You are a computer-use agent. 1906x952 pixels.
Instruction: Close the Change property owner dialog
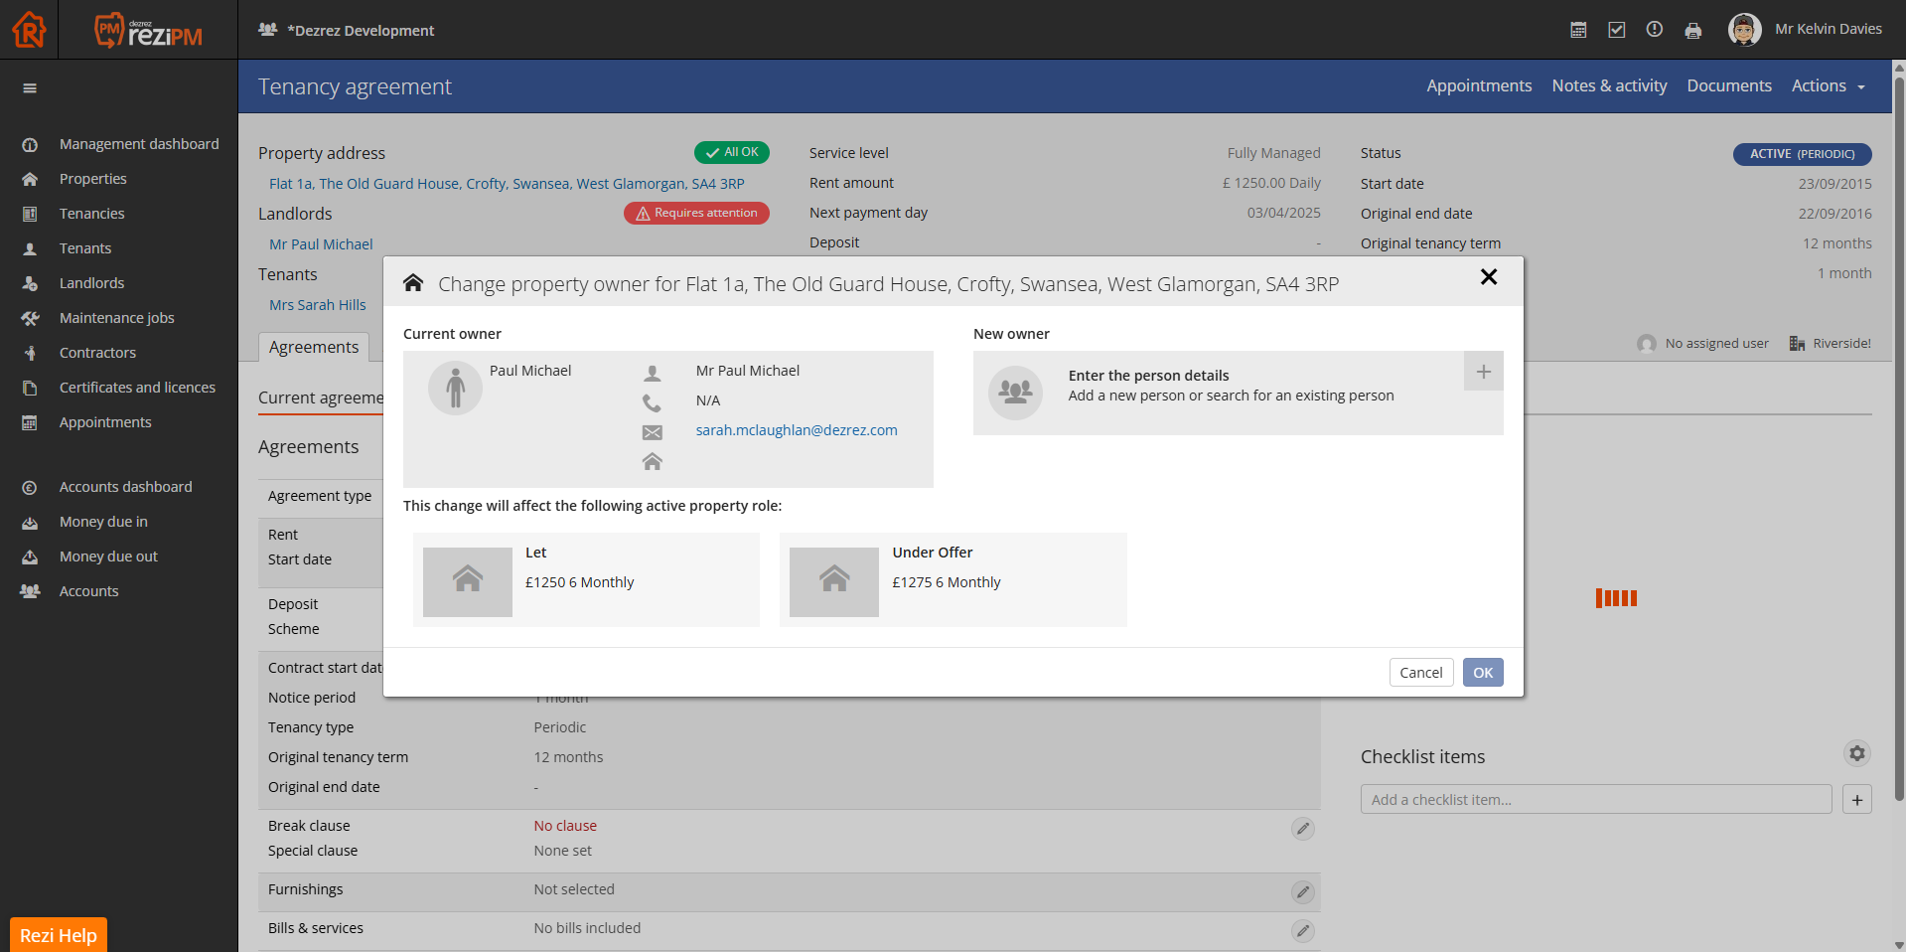[1489, 277]
